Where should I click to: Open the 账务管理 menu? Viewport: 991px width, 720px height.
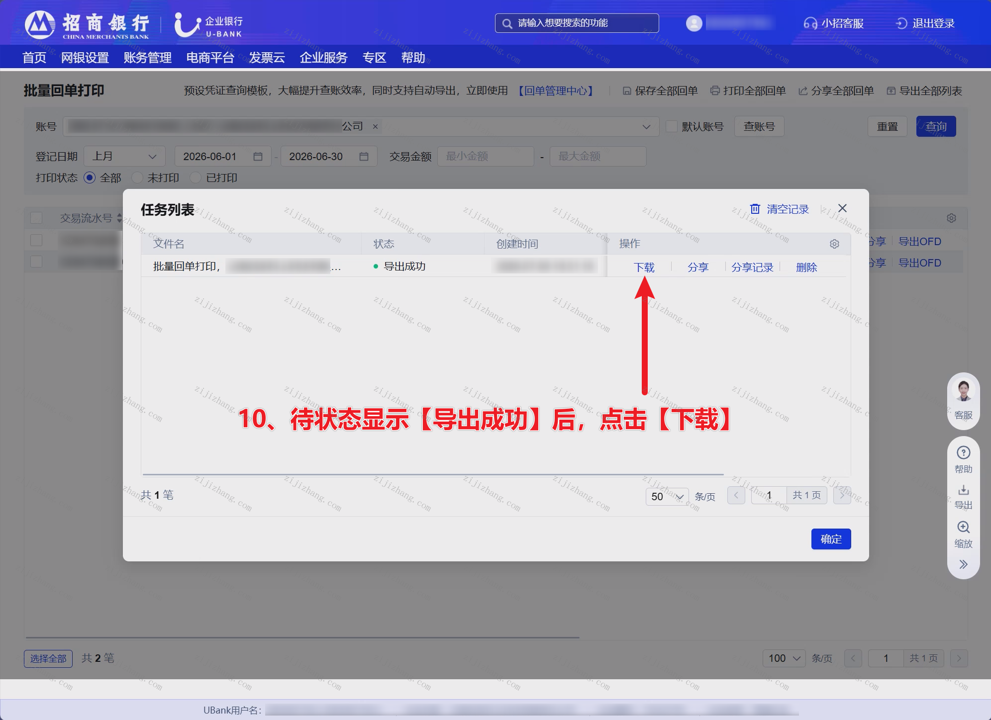147,58
